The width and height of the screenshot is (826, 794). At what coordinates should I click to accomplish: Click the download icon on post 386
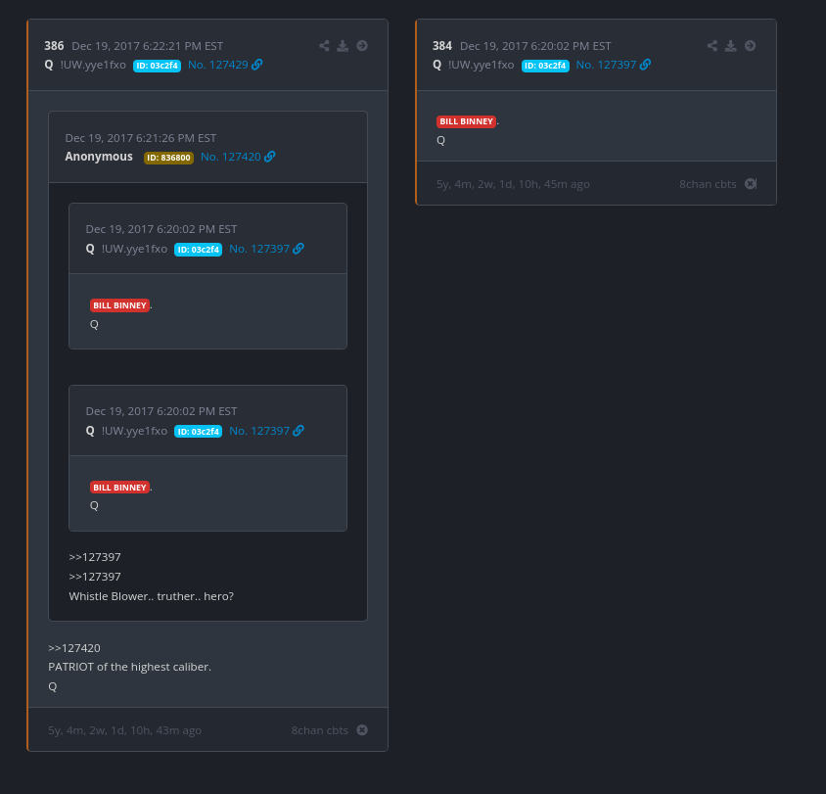point(343,46)
